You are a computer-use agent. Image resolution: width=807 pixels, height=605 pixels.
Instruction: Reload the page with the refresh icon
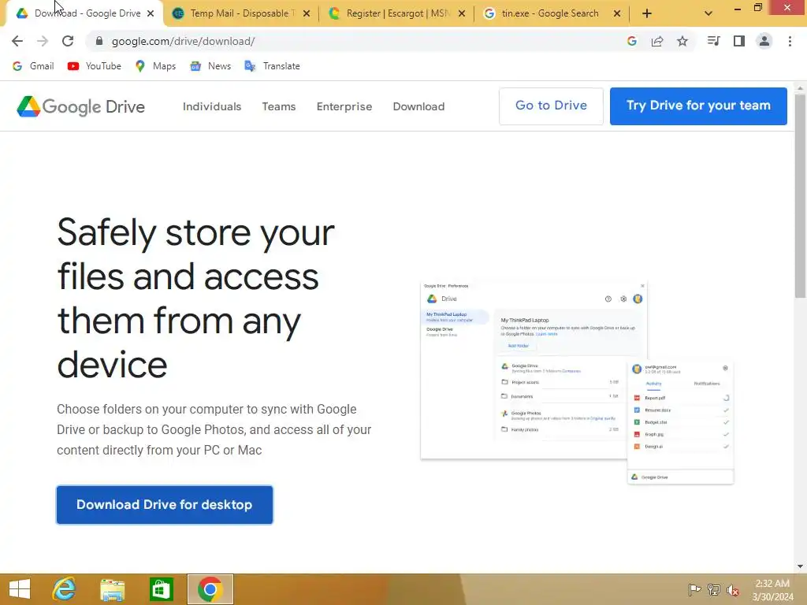tap(68, 41)
